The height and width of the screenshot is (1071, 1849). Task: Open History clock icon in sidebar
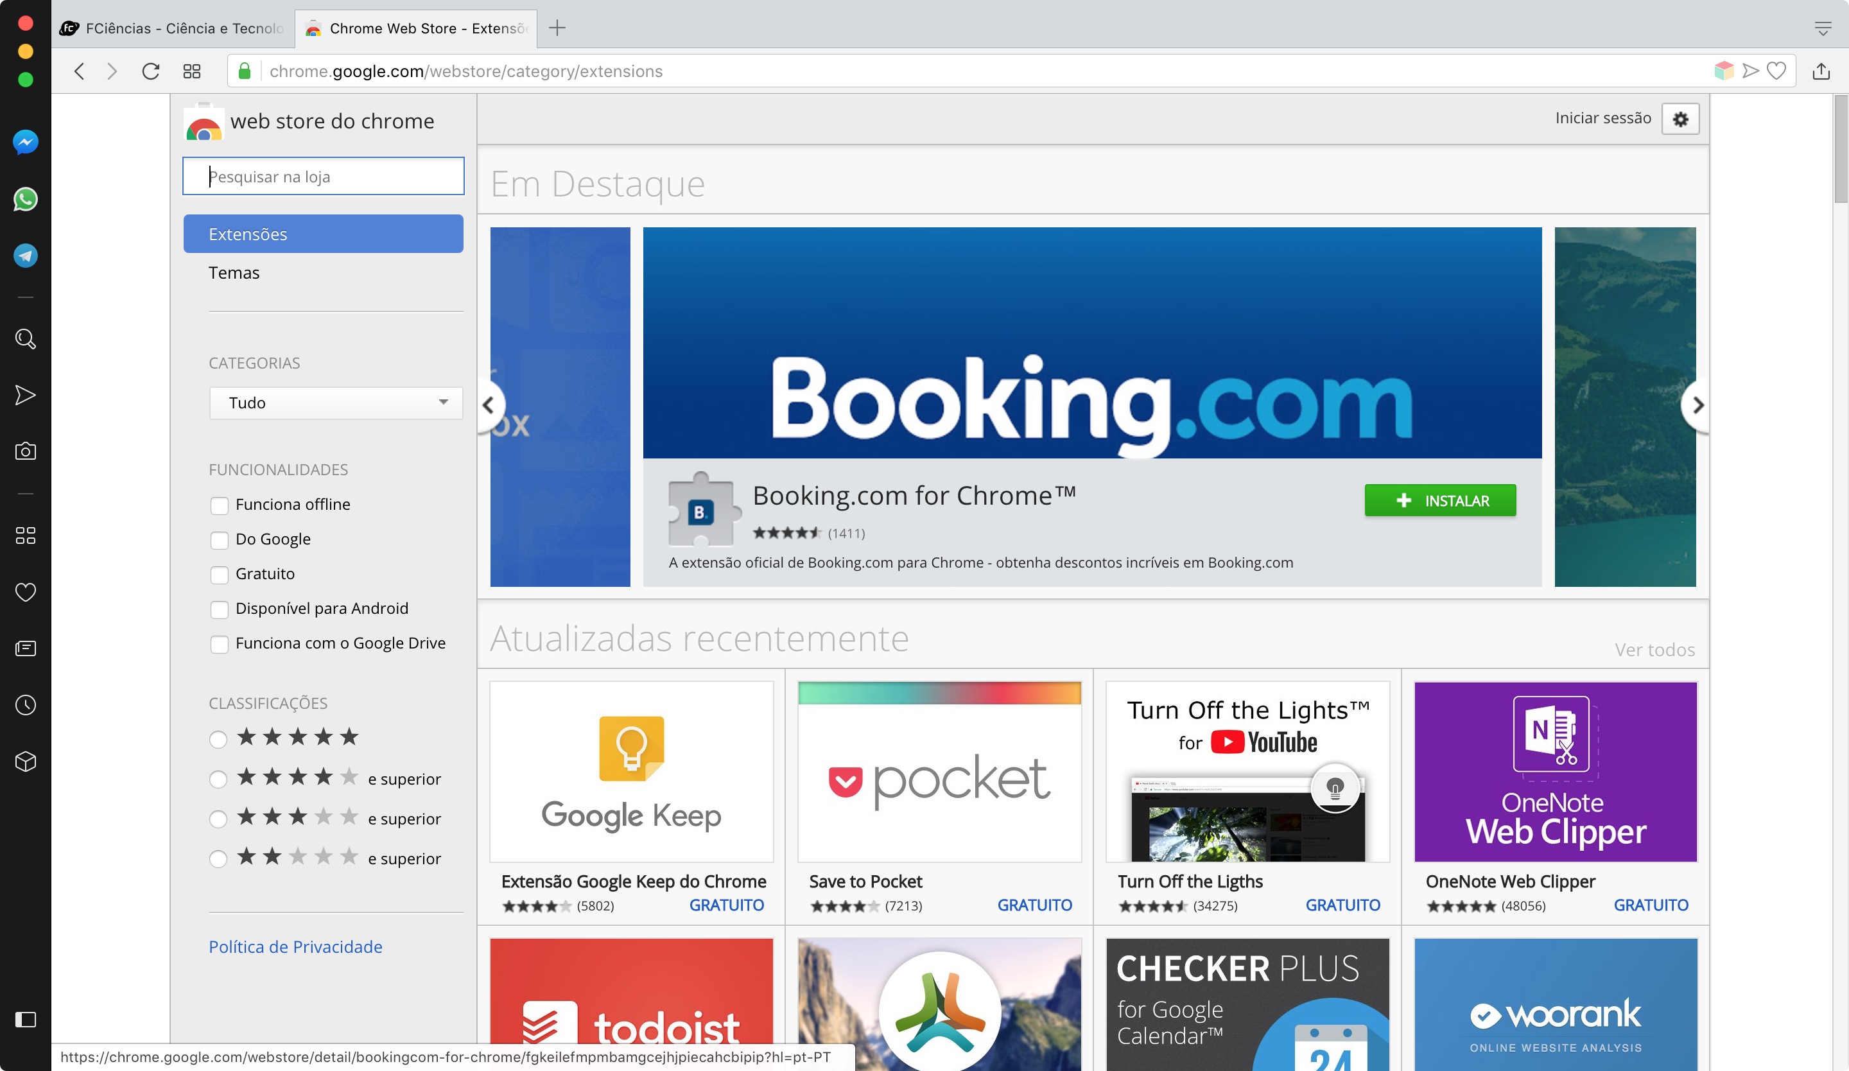pos(26,705)
